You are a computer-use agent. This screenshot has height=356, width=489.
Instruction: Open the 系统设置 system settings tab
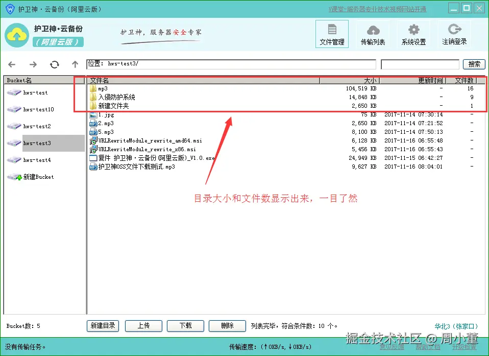pyautogui.click(x=414, y=34)
